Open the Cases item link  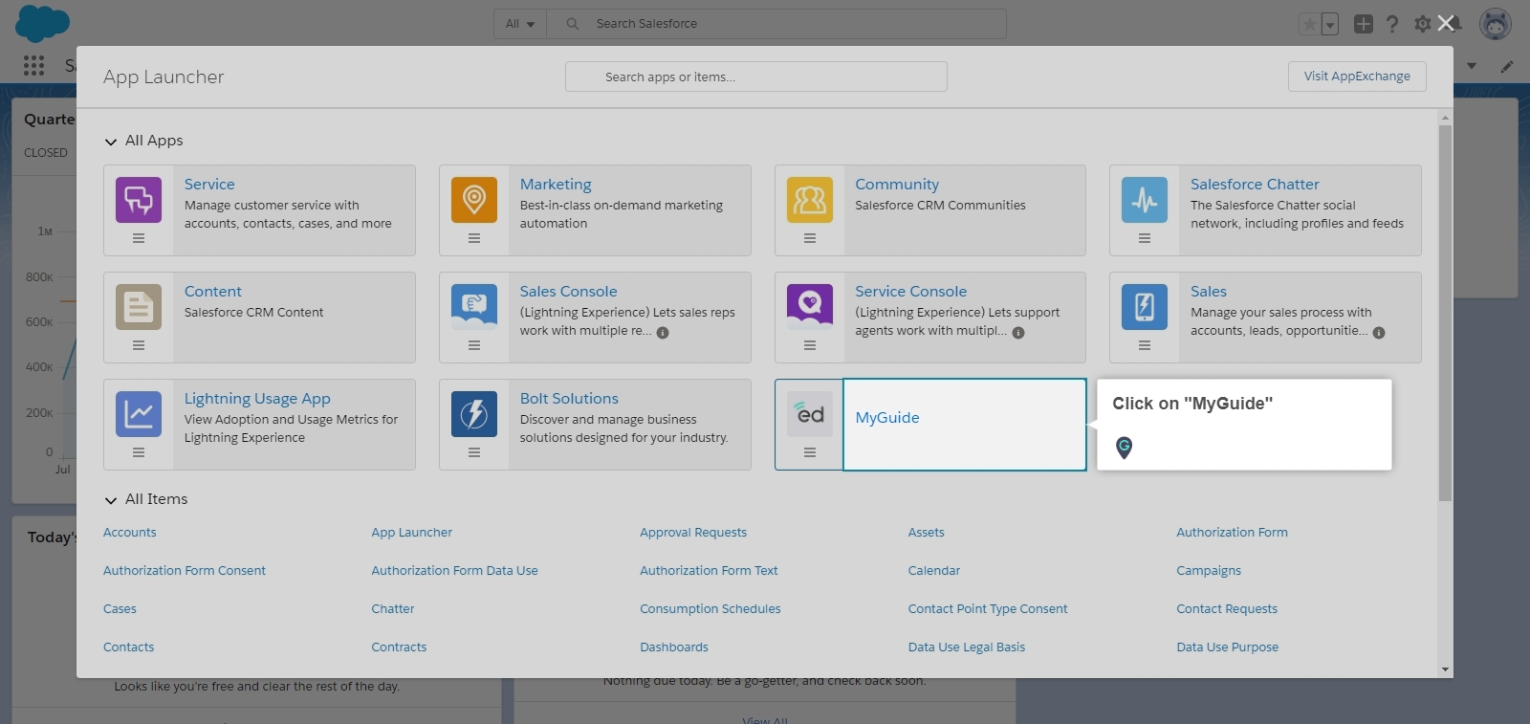coord(120,609)
